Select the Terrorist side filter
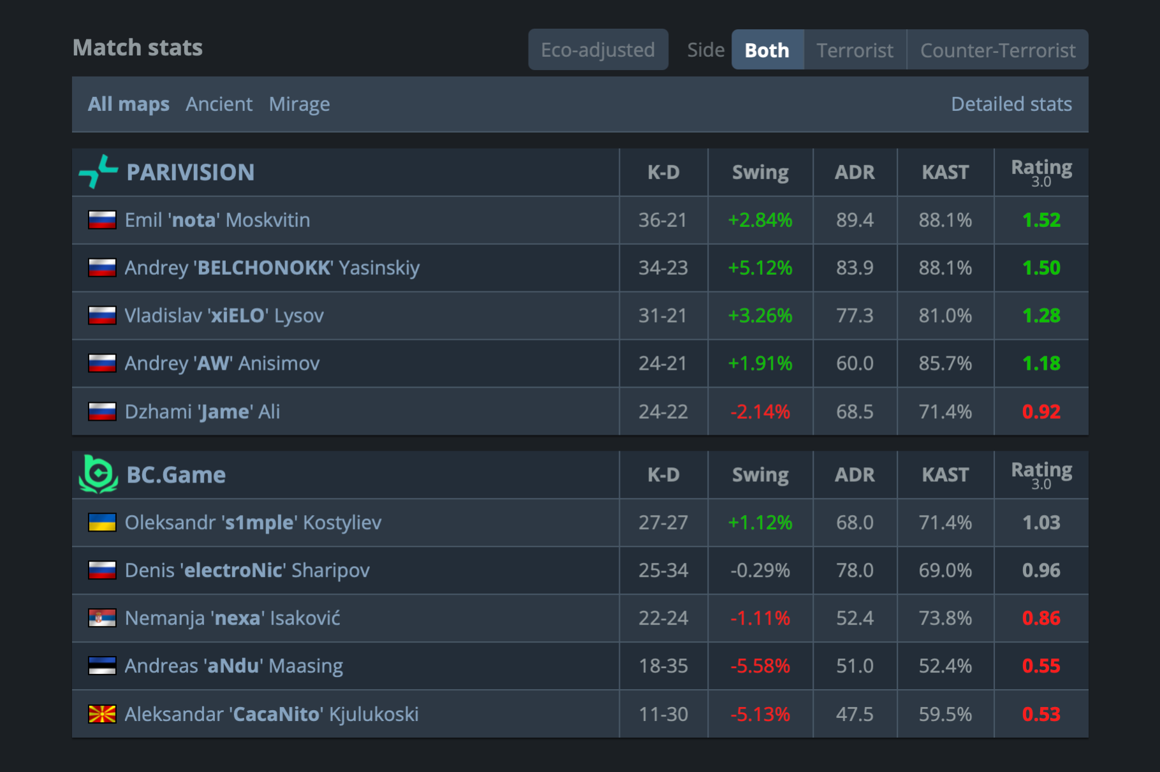Image resolution: width=1160 pixels, height=772 pixels. coord(855,50)
